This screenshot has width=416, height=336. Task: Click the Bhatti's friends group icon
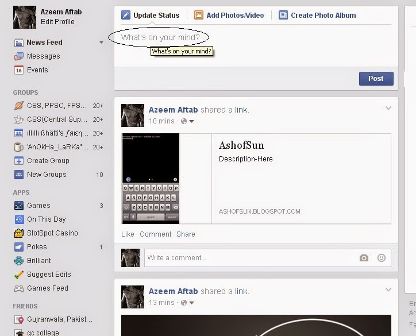19,133
